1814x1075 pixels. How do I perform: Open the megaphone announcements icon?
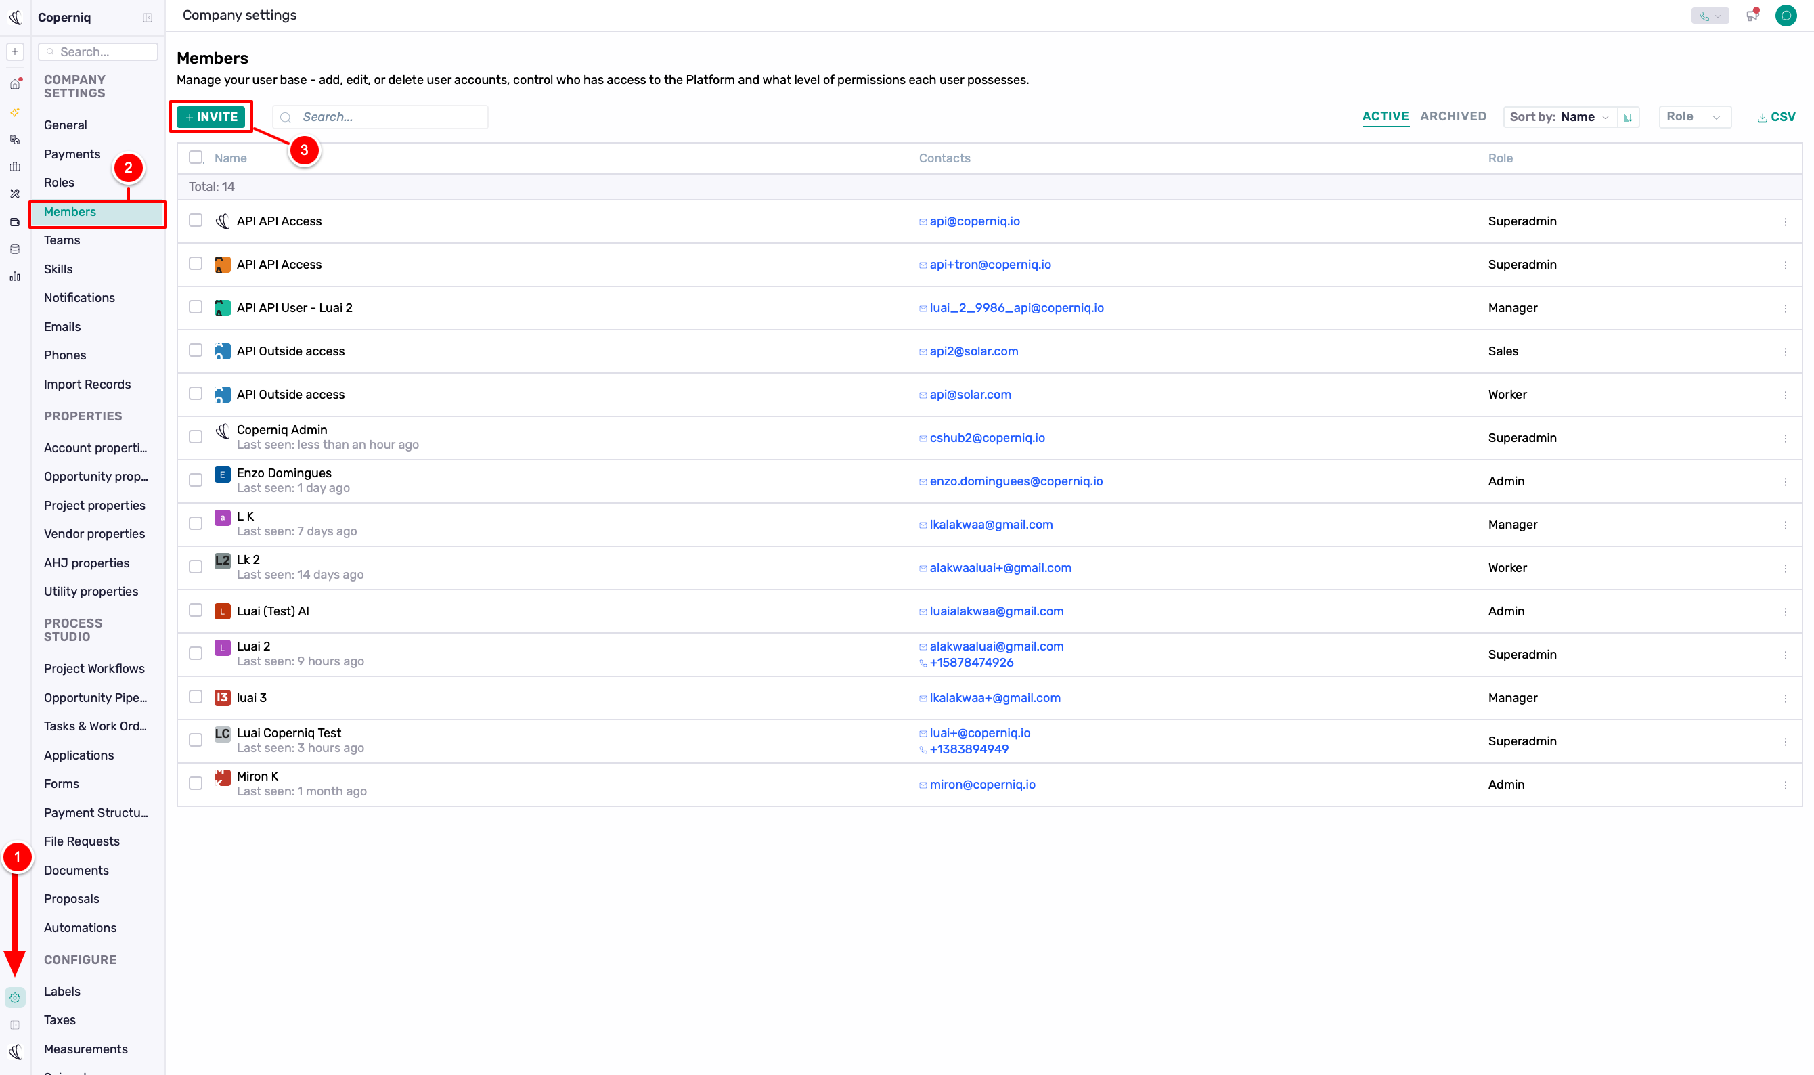(1752, 15)
